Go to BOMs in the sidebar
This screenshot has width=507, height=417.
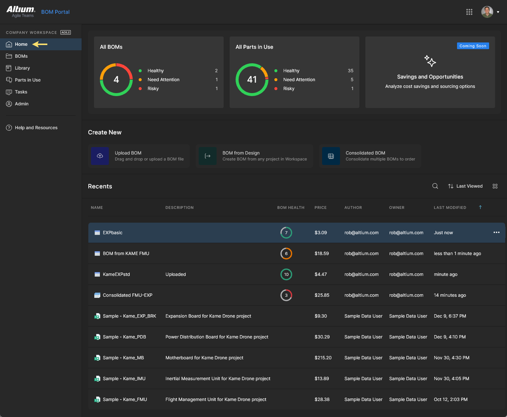(x=21, y=56)
